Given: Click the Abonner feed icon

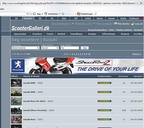Looking at the screenshot, I should click(x=63, y=14).
